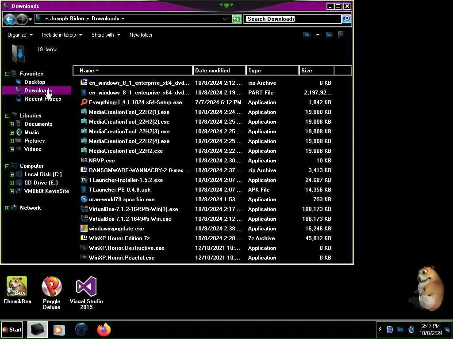Select the Everything-1.4.1.1024.x64-Setup.exe icon

click(x=84, y=102)
